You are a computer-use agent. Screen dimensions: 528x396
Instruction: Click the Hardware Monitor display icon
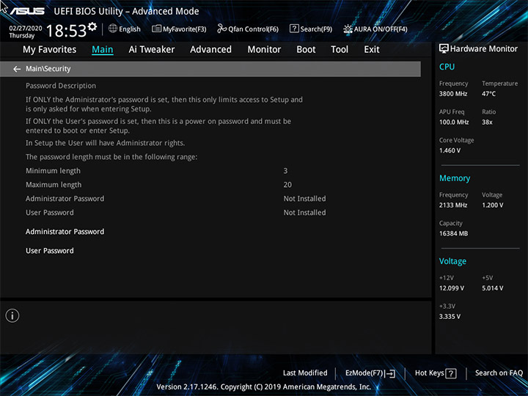(444, 49)
